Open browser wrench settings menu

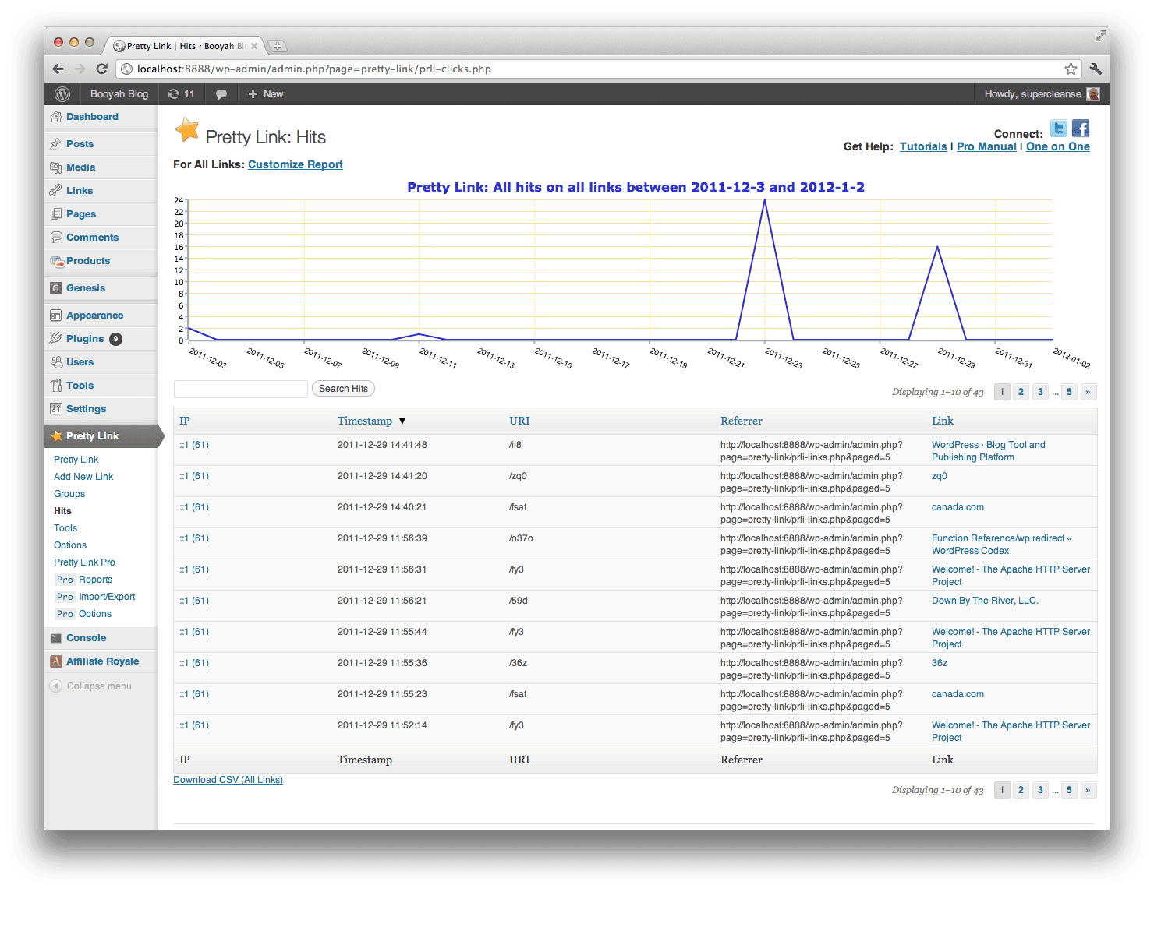coord(1096,69)
